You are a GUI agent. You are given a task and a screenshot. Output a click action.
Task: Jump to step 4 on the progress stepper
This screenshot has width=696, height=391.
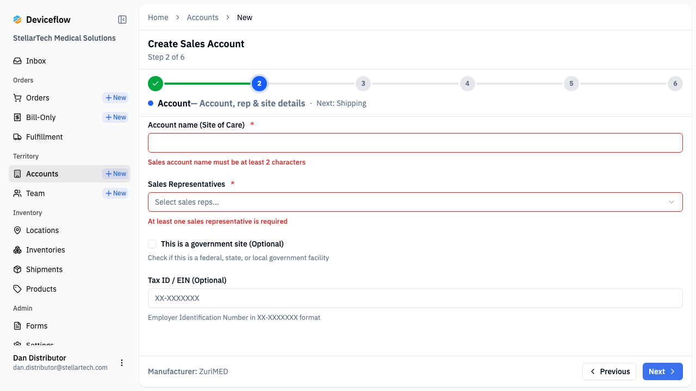click(467, 84)
